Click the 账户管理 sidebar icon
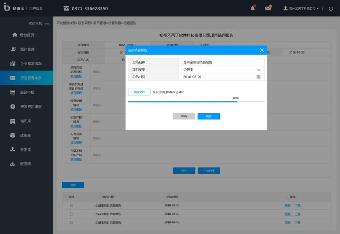This screenshot has height=234, width=340. [13, 49]
